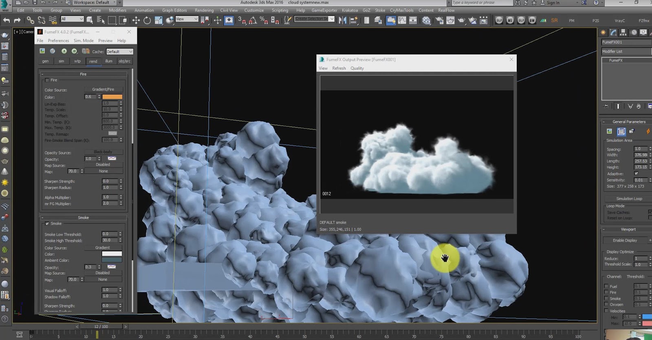The height and width of the screenshot is (340, 652).
Task: Start FumeFX simulation with play icon
Action: 64,51
